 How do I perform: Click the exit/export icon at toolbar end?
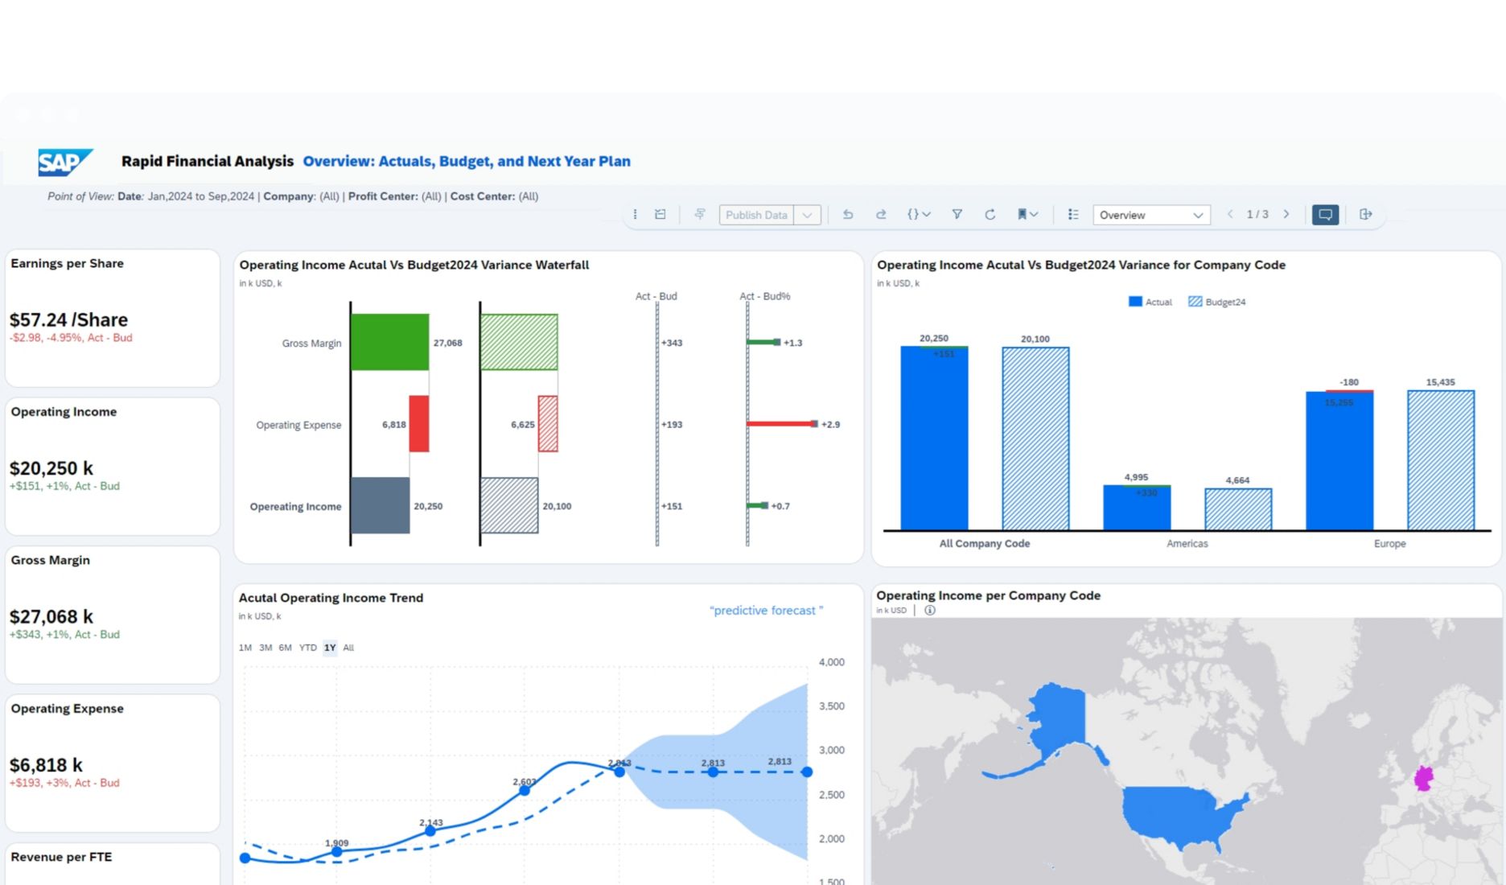coord(1365,215)
